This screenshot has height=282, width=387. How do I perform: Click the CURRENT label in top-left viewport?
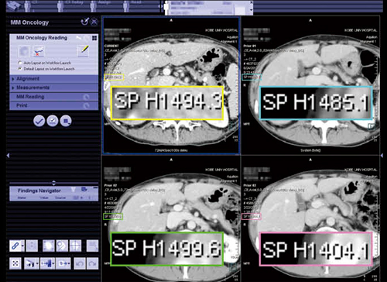tap(111, 46)
